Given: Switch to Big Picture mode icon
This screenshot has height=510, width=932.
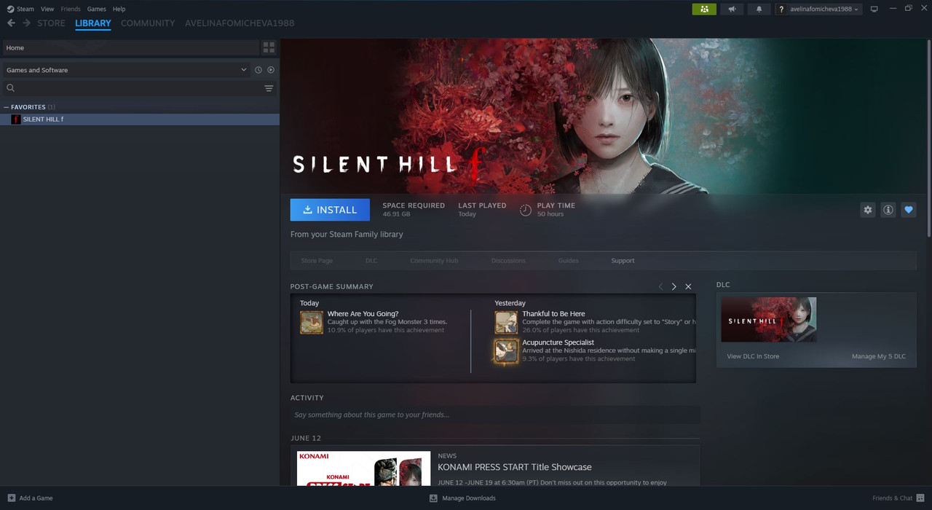Looking at the screenshot, I should click(874, 9).
